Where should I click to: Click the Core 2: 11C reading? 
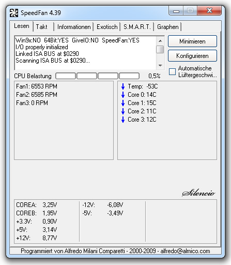pyautogui.click(x=142, y=111)
